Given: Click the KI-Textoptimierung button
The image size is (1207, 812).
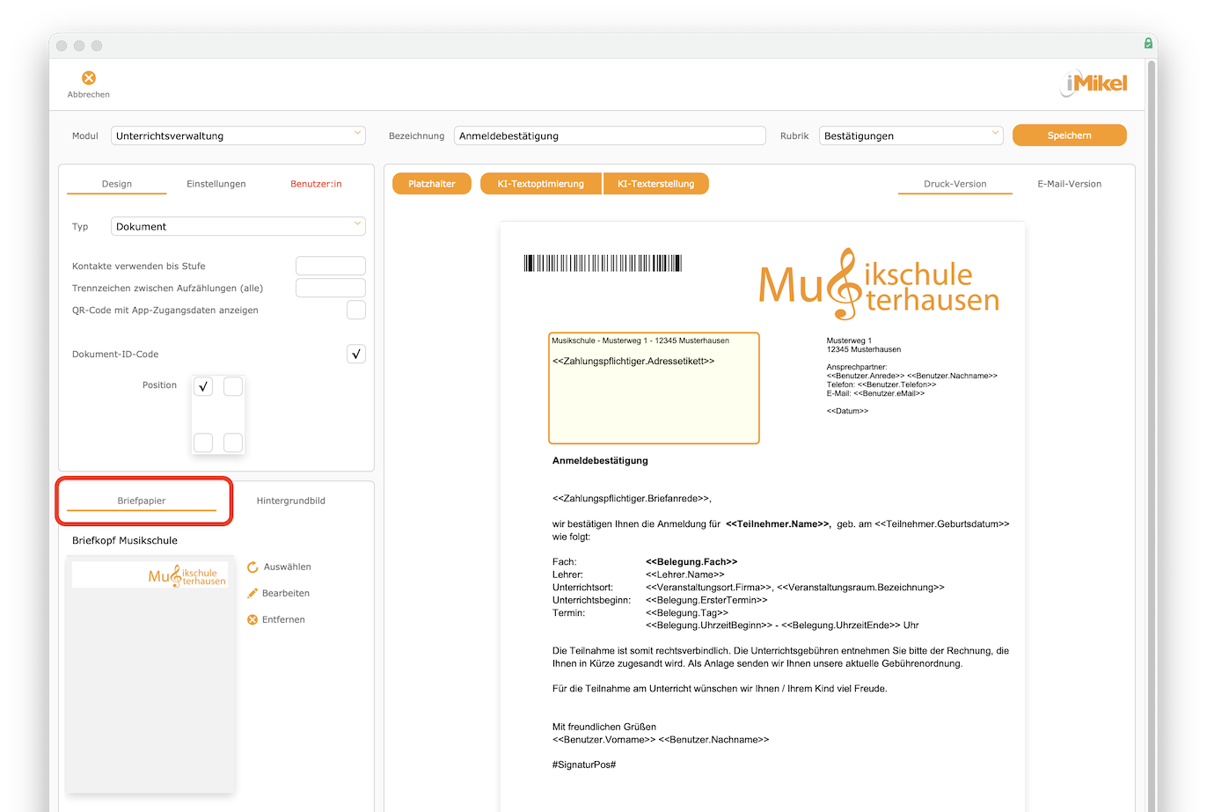Looking at the screenshot, I should point(541,184).
